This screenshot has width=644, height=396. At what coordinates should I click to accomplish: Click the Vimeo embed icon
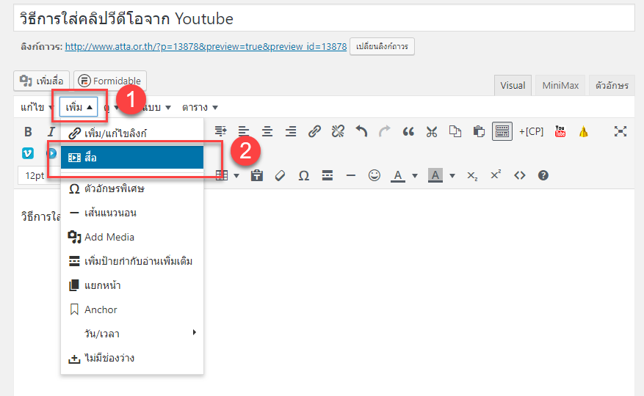(x=27, y=153)
